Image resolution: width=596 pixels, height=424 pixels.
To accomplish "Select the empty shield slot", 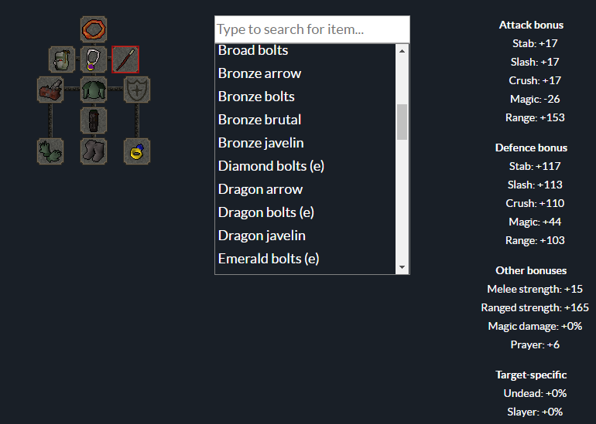I will tap(137, 90).
